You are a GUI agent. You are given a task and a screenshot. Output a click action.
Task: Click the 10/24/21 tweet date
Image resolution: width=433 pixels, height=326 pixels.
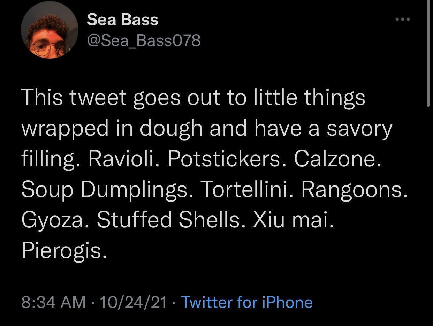pyautogui.click(x=133, y=302)
